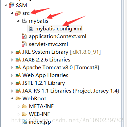This screenshot has width=127, height=127.
Task: Click the mybatis-config.xml file icon
Action: 31,28
